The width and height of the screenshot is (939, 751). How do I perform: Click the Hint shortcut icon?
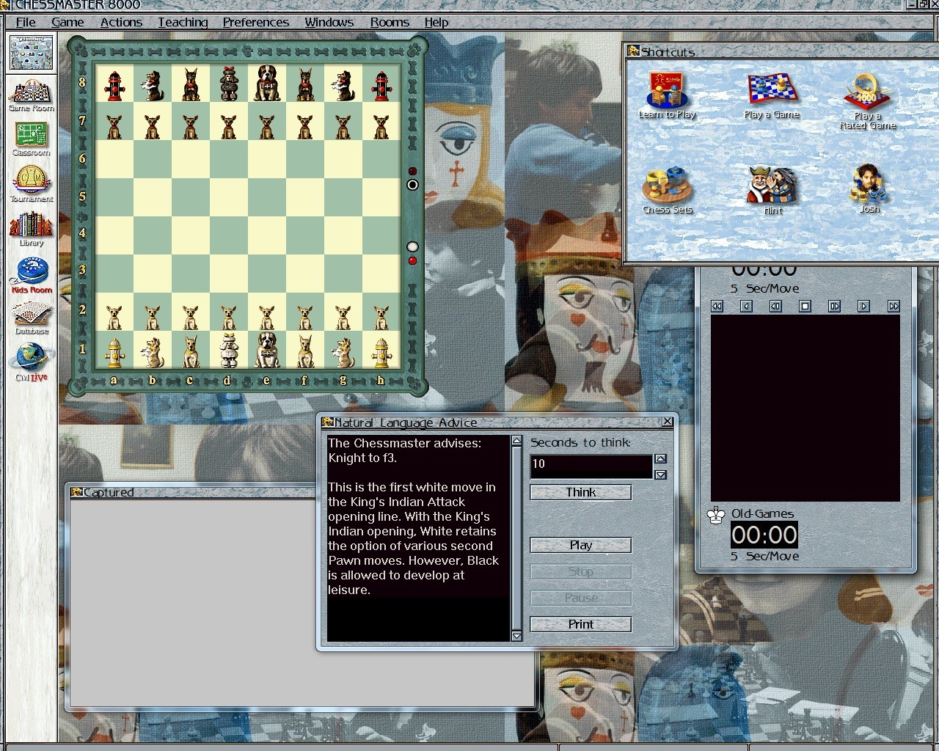772,189
